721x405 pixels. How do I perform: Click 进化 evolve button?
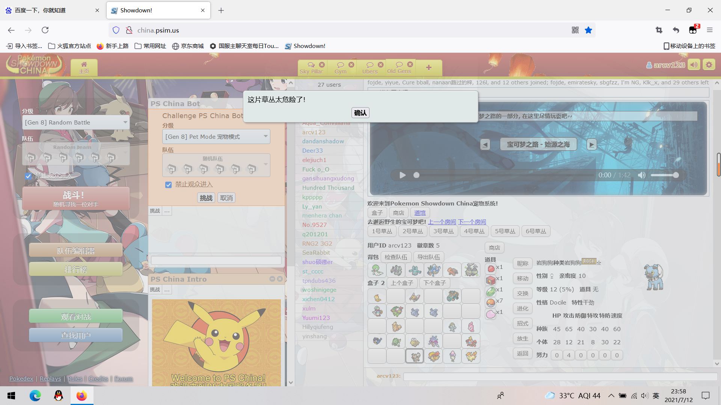point(522,309)
